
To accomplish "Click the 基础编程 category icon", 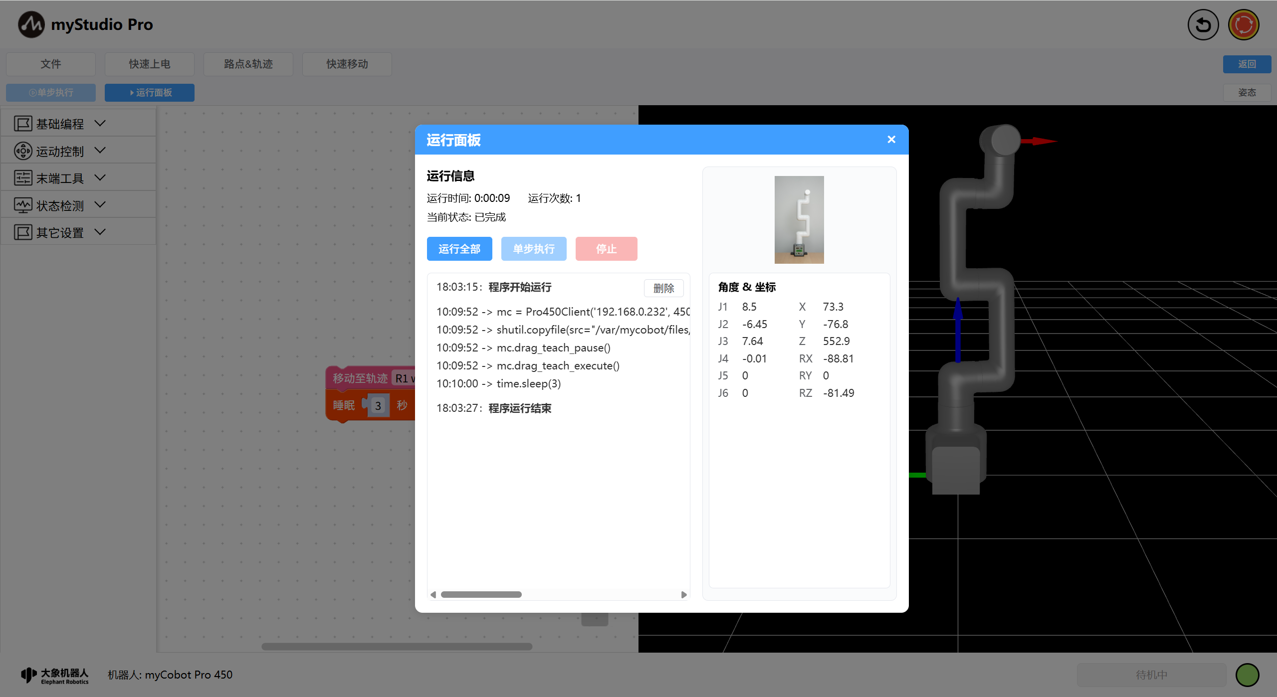I will point(23,124).
